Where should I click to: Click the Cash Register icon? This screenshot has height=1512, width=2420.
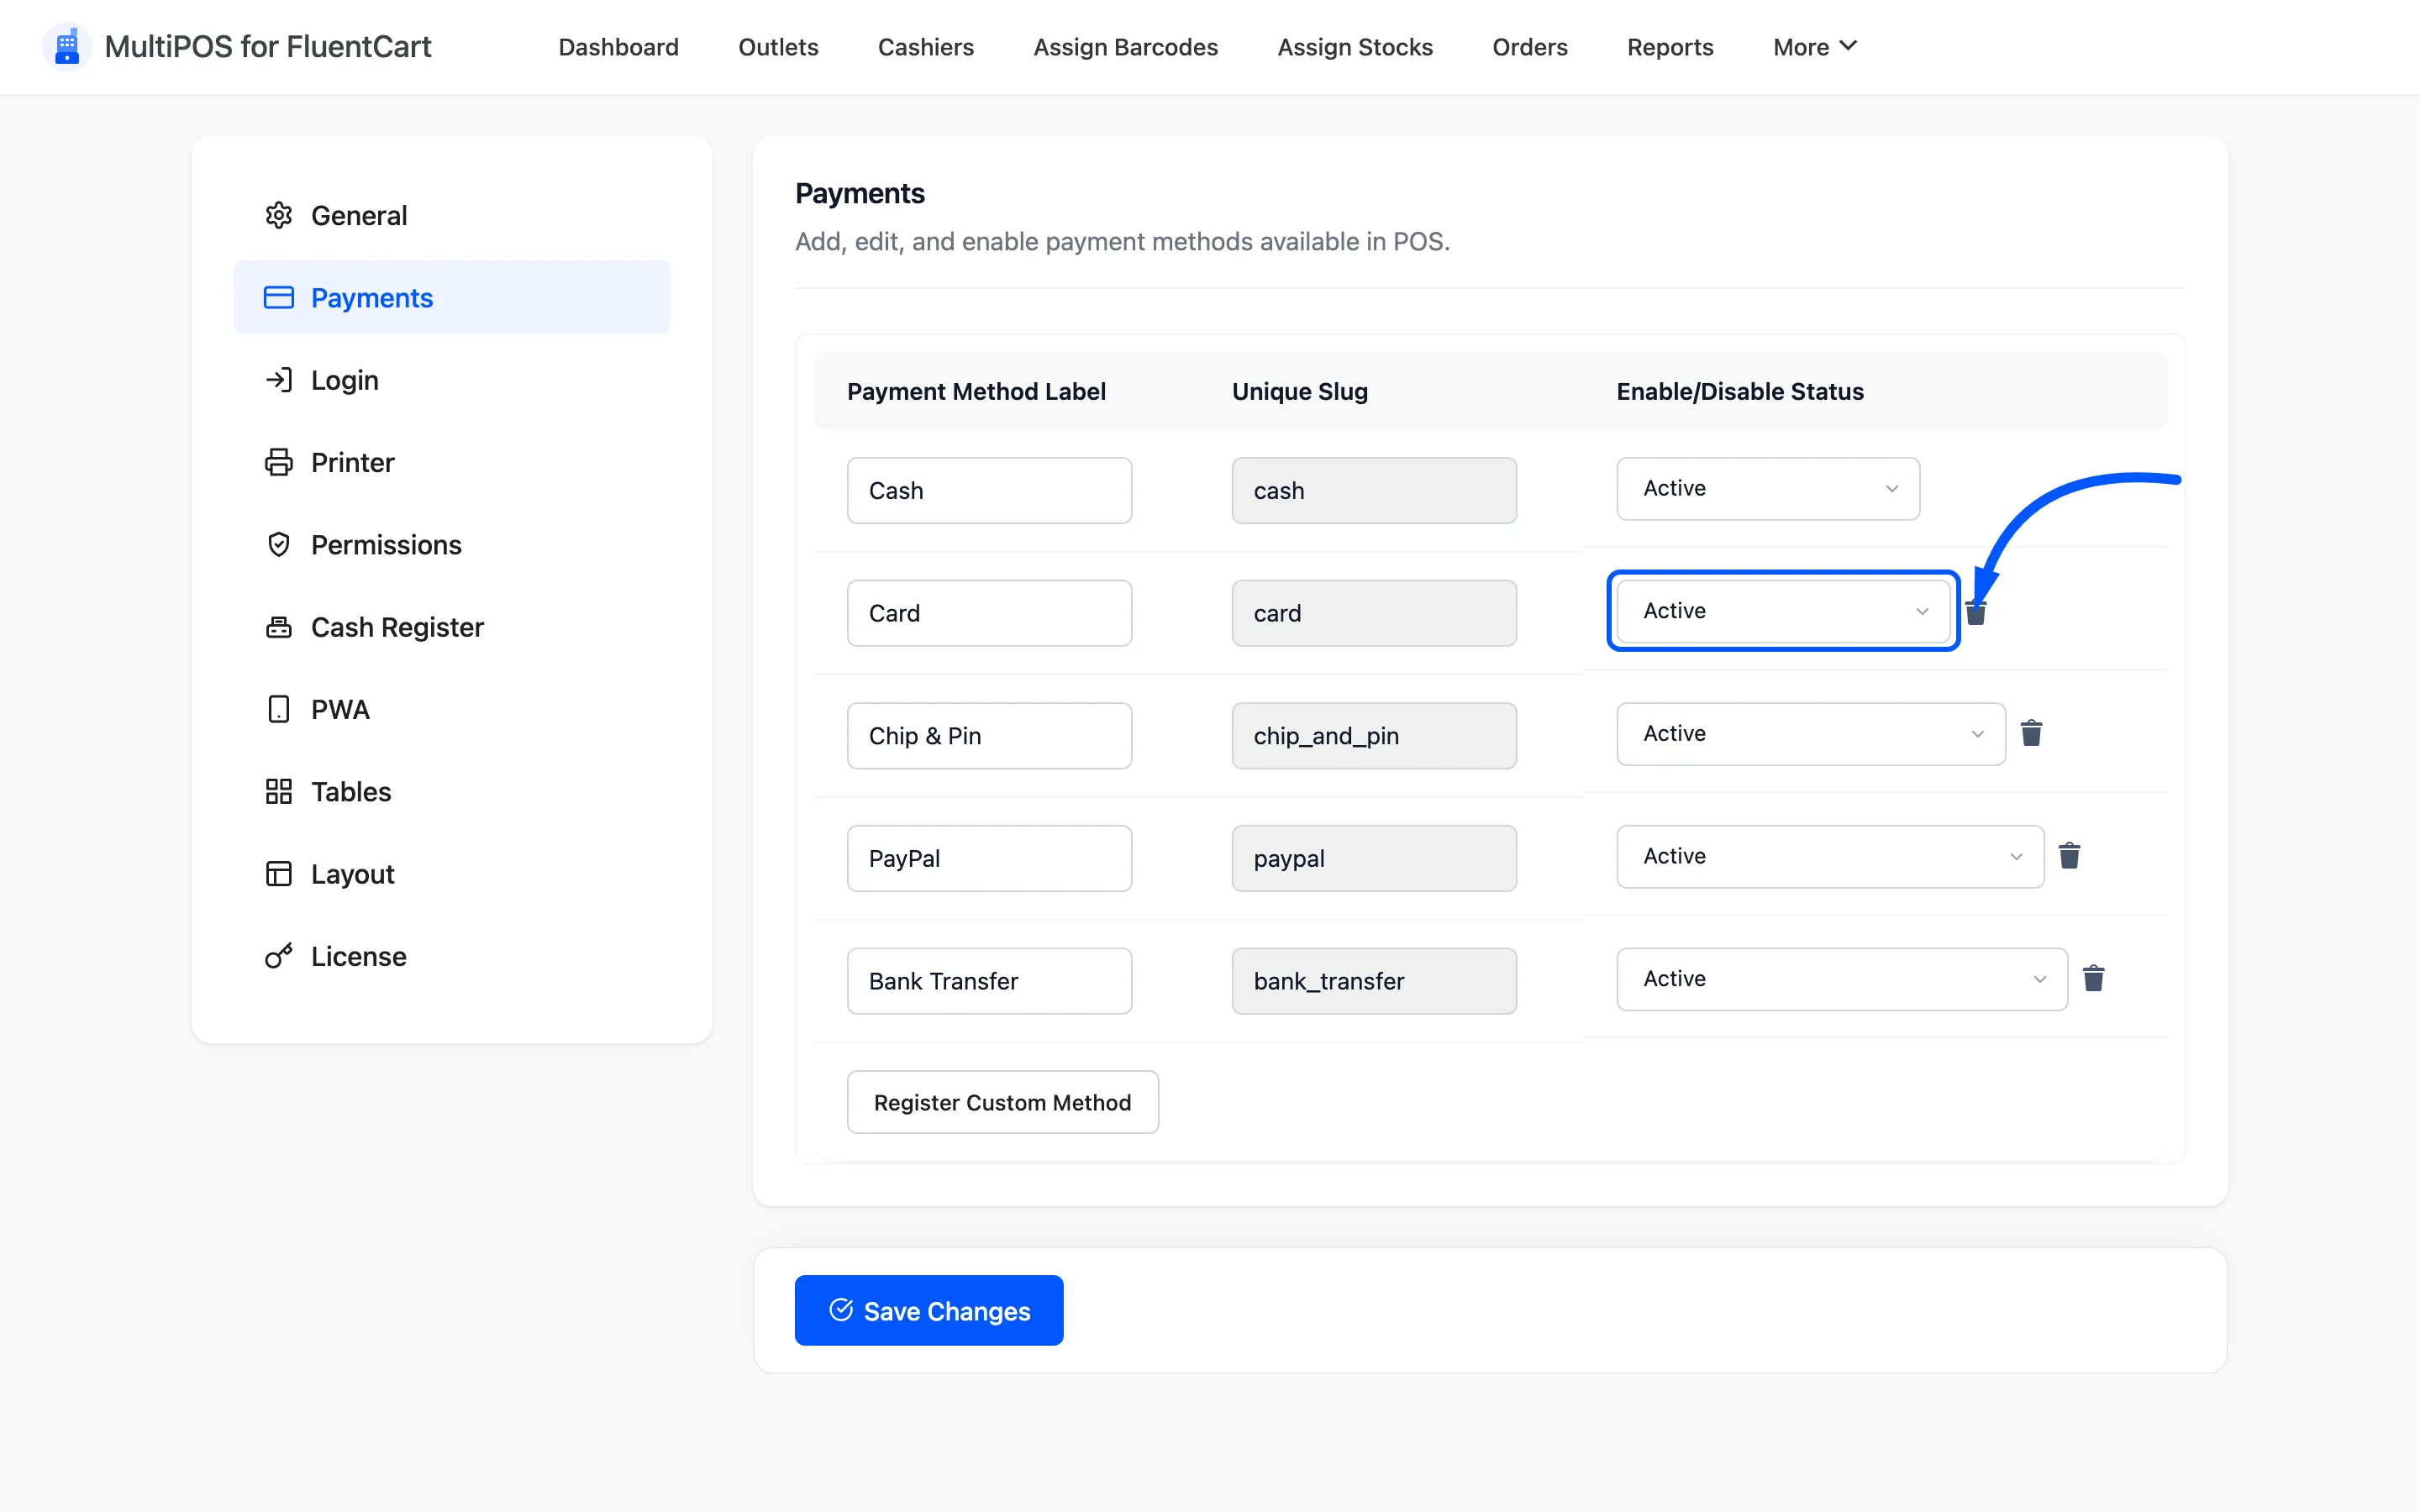coord(278,627)
